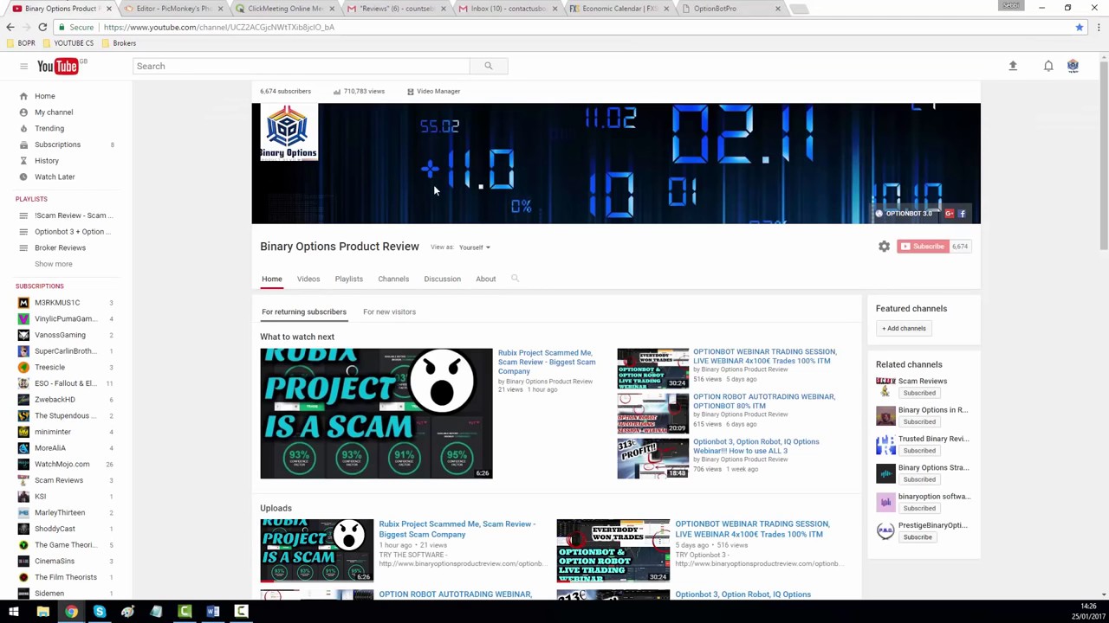Open the notifications bell
Image resolution: width=1109 pixels, height=623 pixels.
click(x=1048, y=66)
